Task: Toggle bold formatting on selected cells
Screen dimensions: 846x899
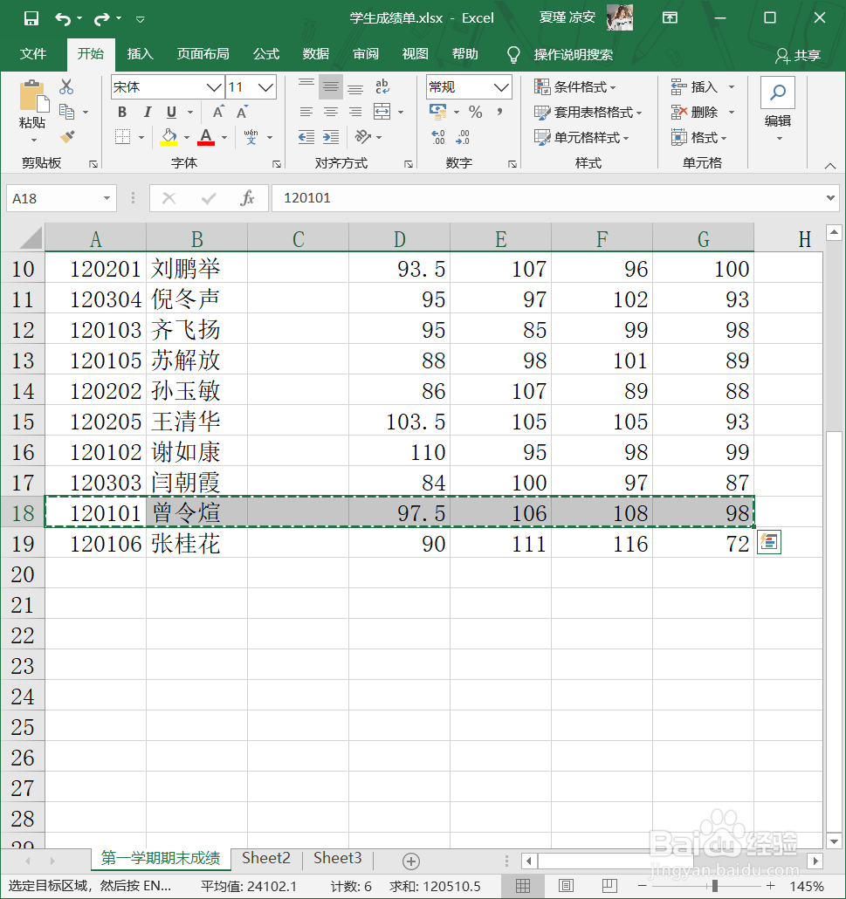Action: point(121,113)
